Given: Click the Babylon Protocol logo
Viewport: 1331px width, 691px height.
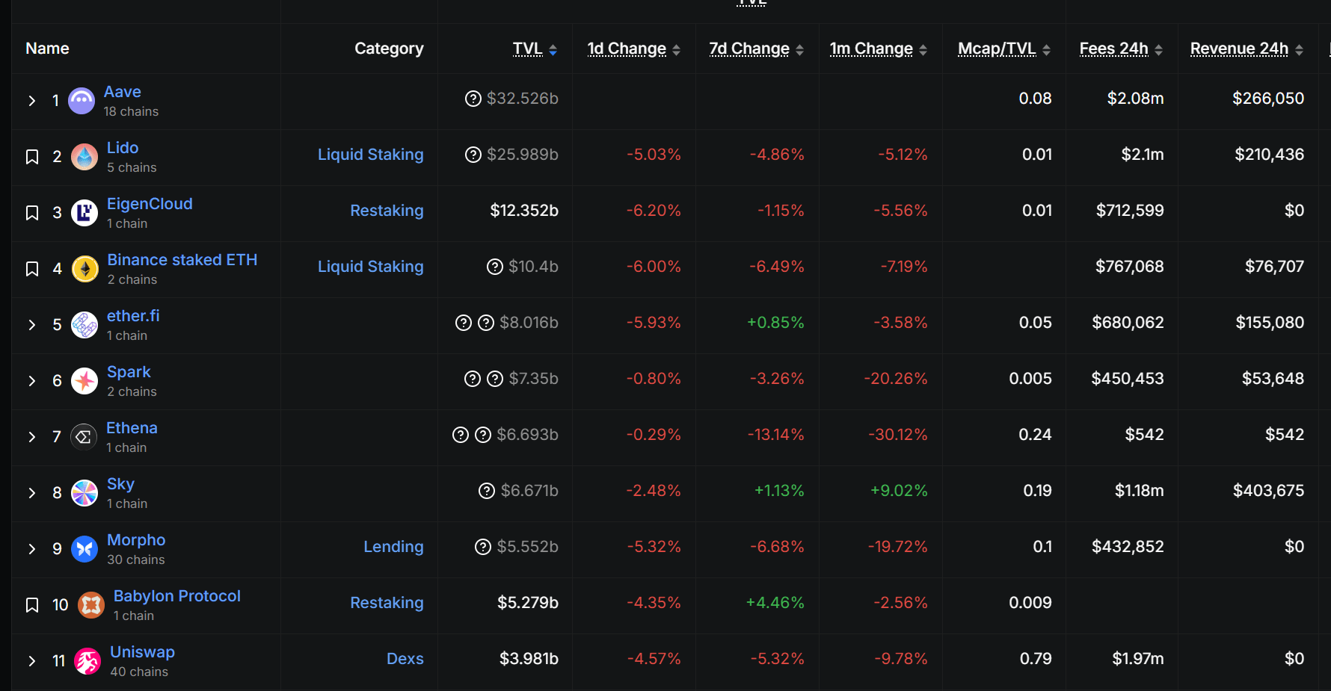Looking at the screenshot, I should tap(91, 605).
